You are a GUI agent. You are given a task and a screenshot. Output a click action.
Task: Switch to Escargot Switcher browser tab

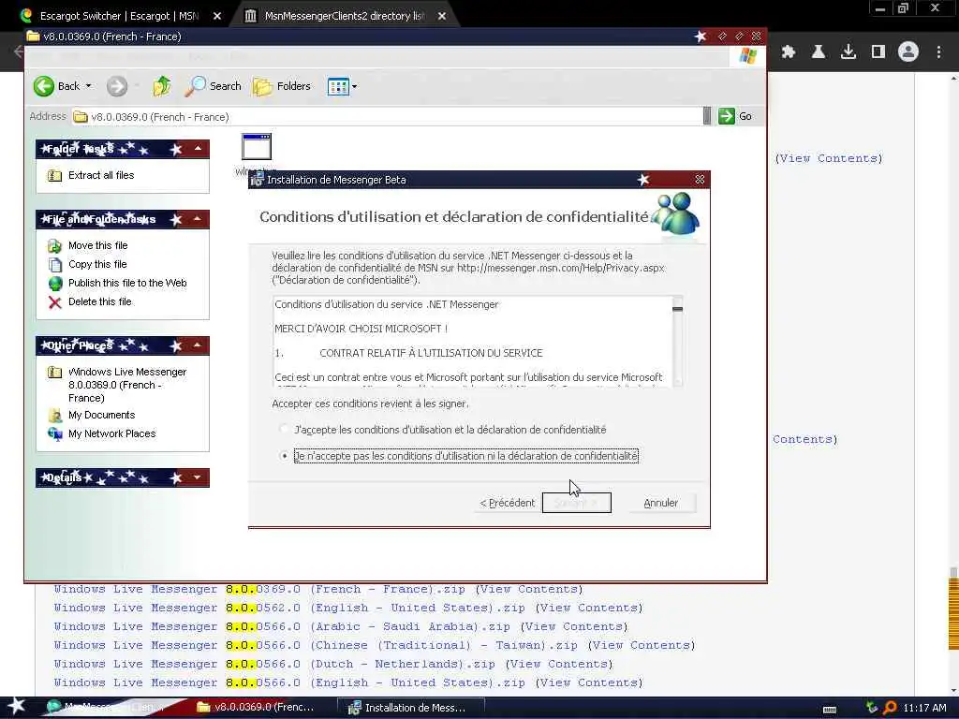[x=119, y=16]
